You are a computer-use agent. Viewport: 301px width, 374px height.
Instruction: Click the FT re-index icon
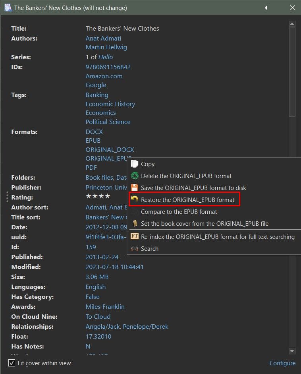tap(135, 236)
